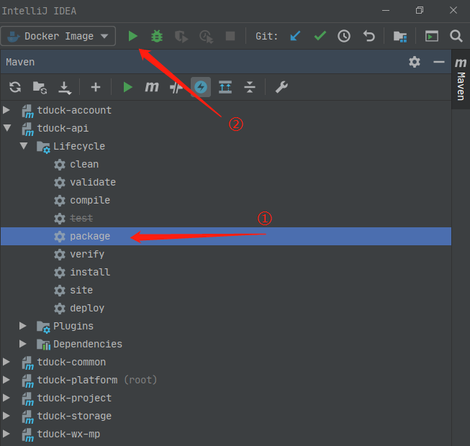
Task: Hide the Maven tool window
Action: pos(439,62)
